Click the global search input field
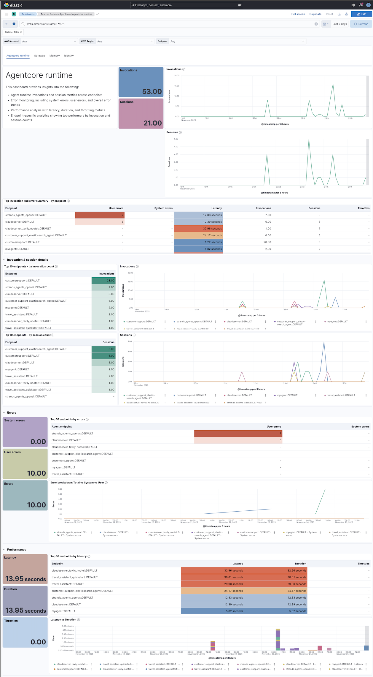373x677 pixels. coord(186,5)
